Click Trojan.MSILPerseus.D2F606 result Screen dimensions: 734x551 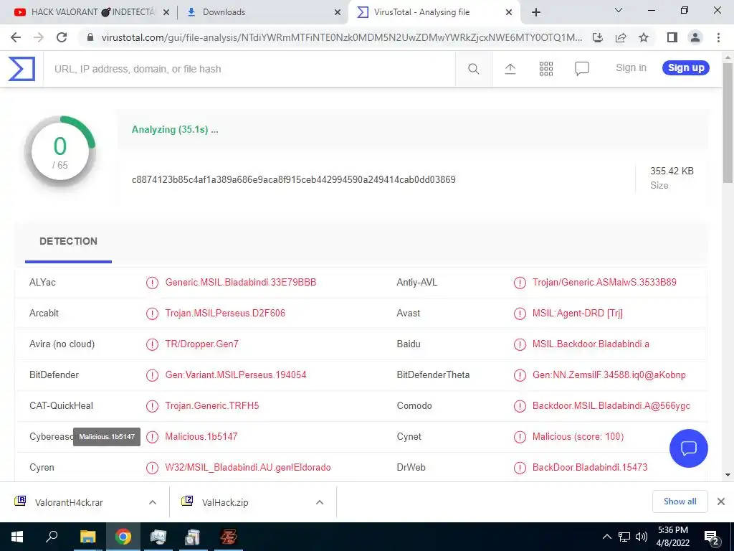[225, 314]
